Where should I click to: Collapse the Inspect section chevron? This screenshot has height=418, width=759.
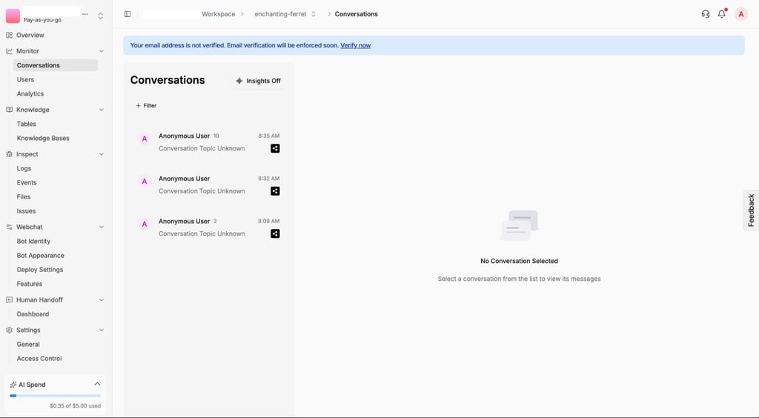point(101,154)
